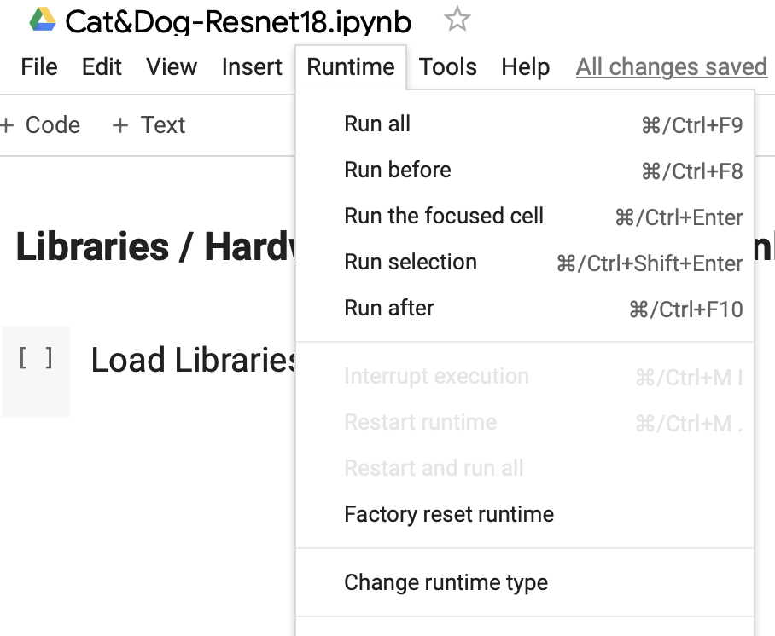Choose Run before option
775x636 pixels.
[x=398, y=170]
